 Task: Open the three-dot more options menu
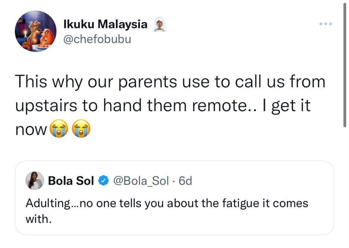click(325, 24)
